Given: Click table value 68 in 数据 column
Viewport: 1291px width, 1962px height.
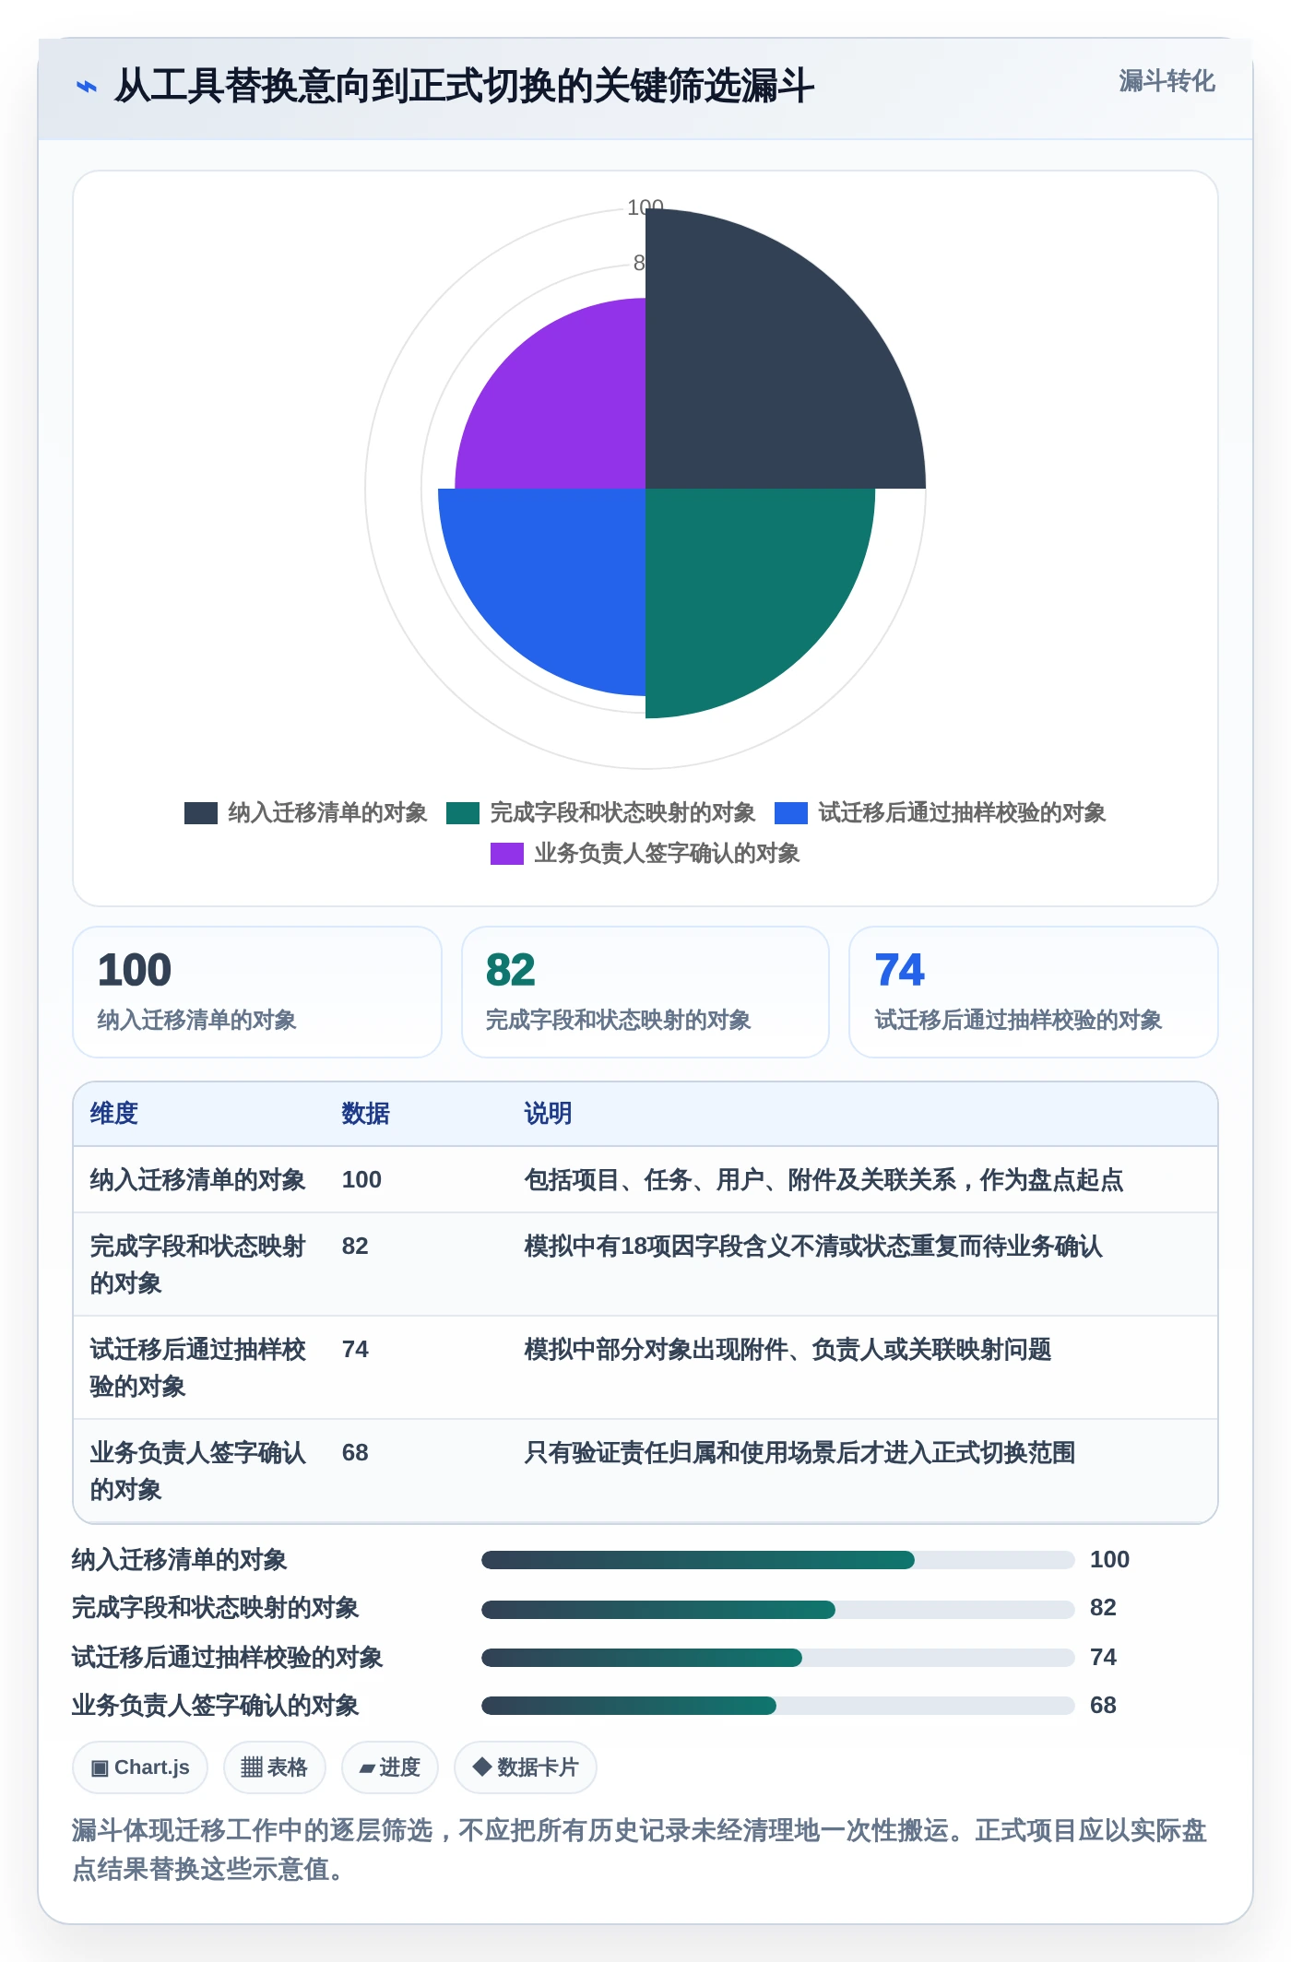Looking at the screenshot, I should click(x=355, y=1452).
